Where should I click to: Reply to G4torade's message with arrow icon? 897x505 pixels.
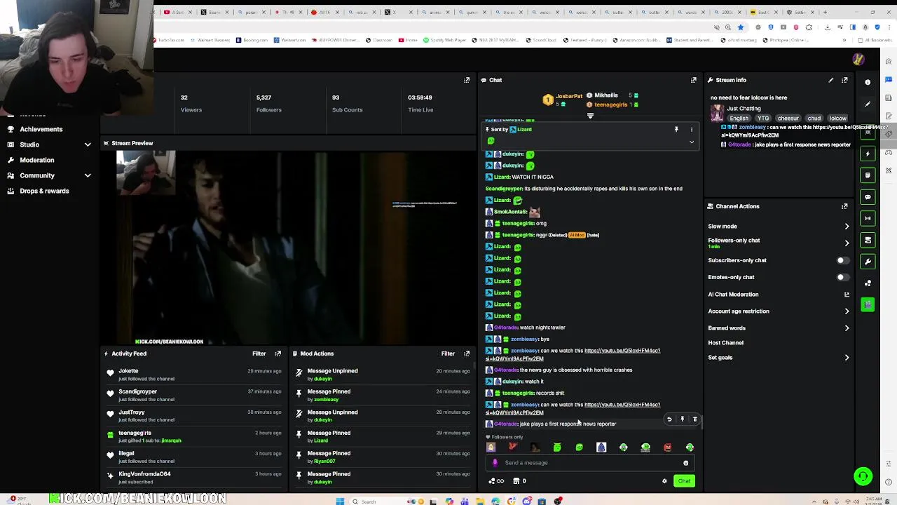pyautogui.click(x=669, y=419)
